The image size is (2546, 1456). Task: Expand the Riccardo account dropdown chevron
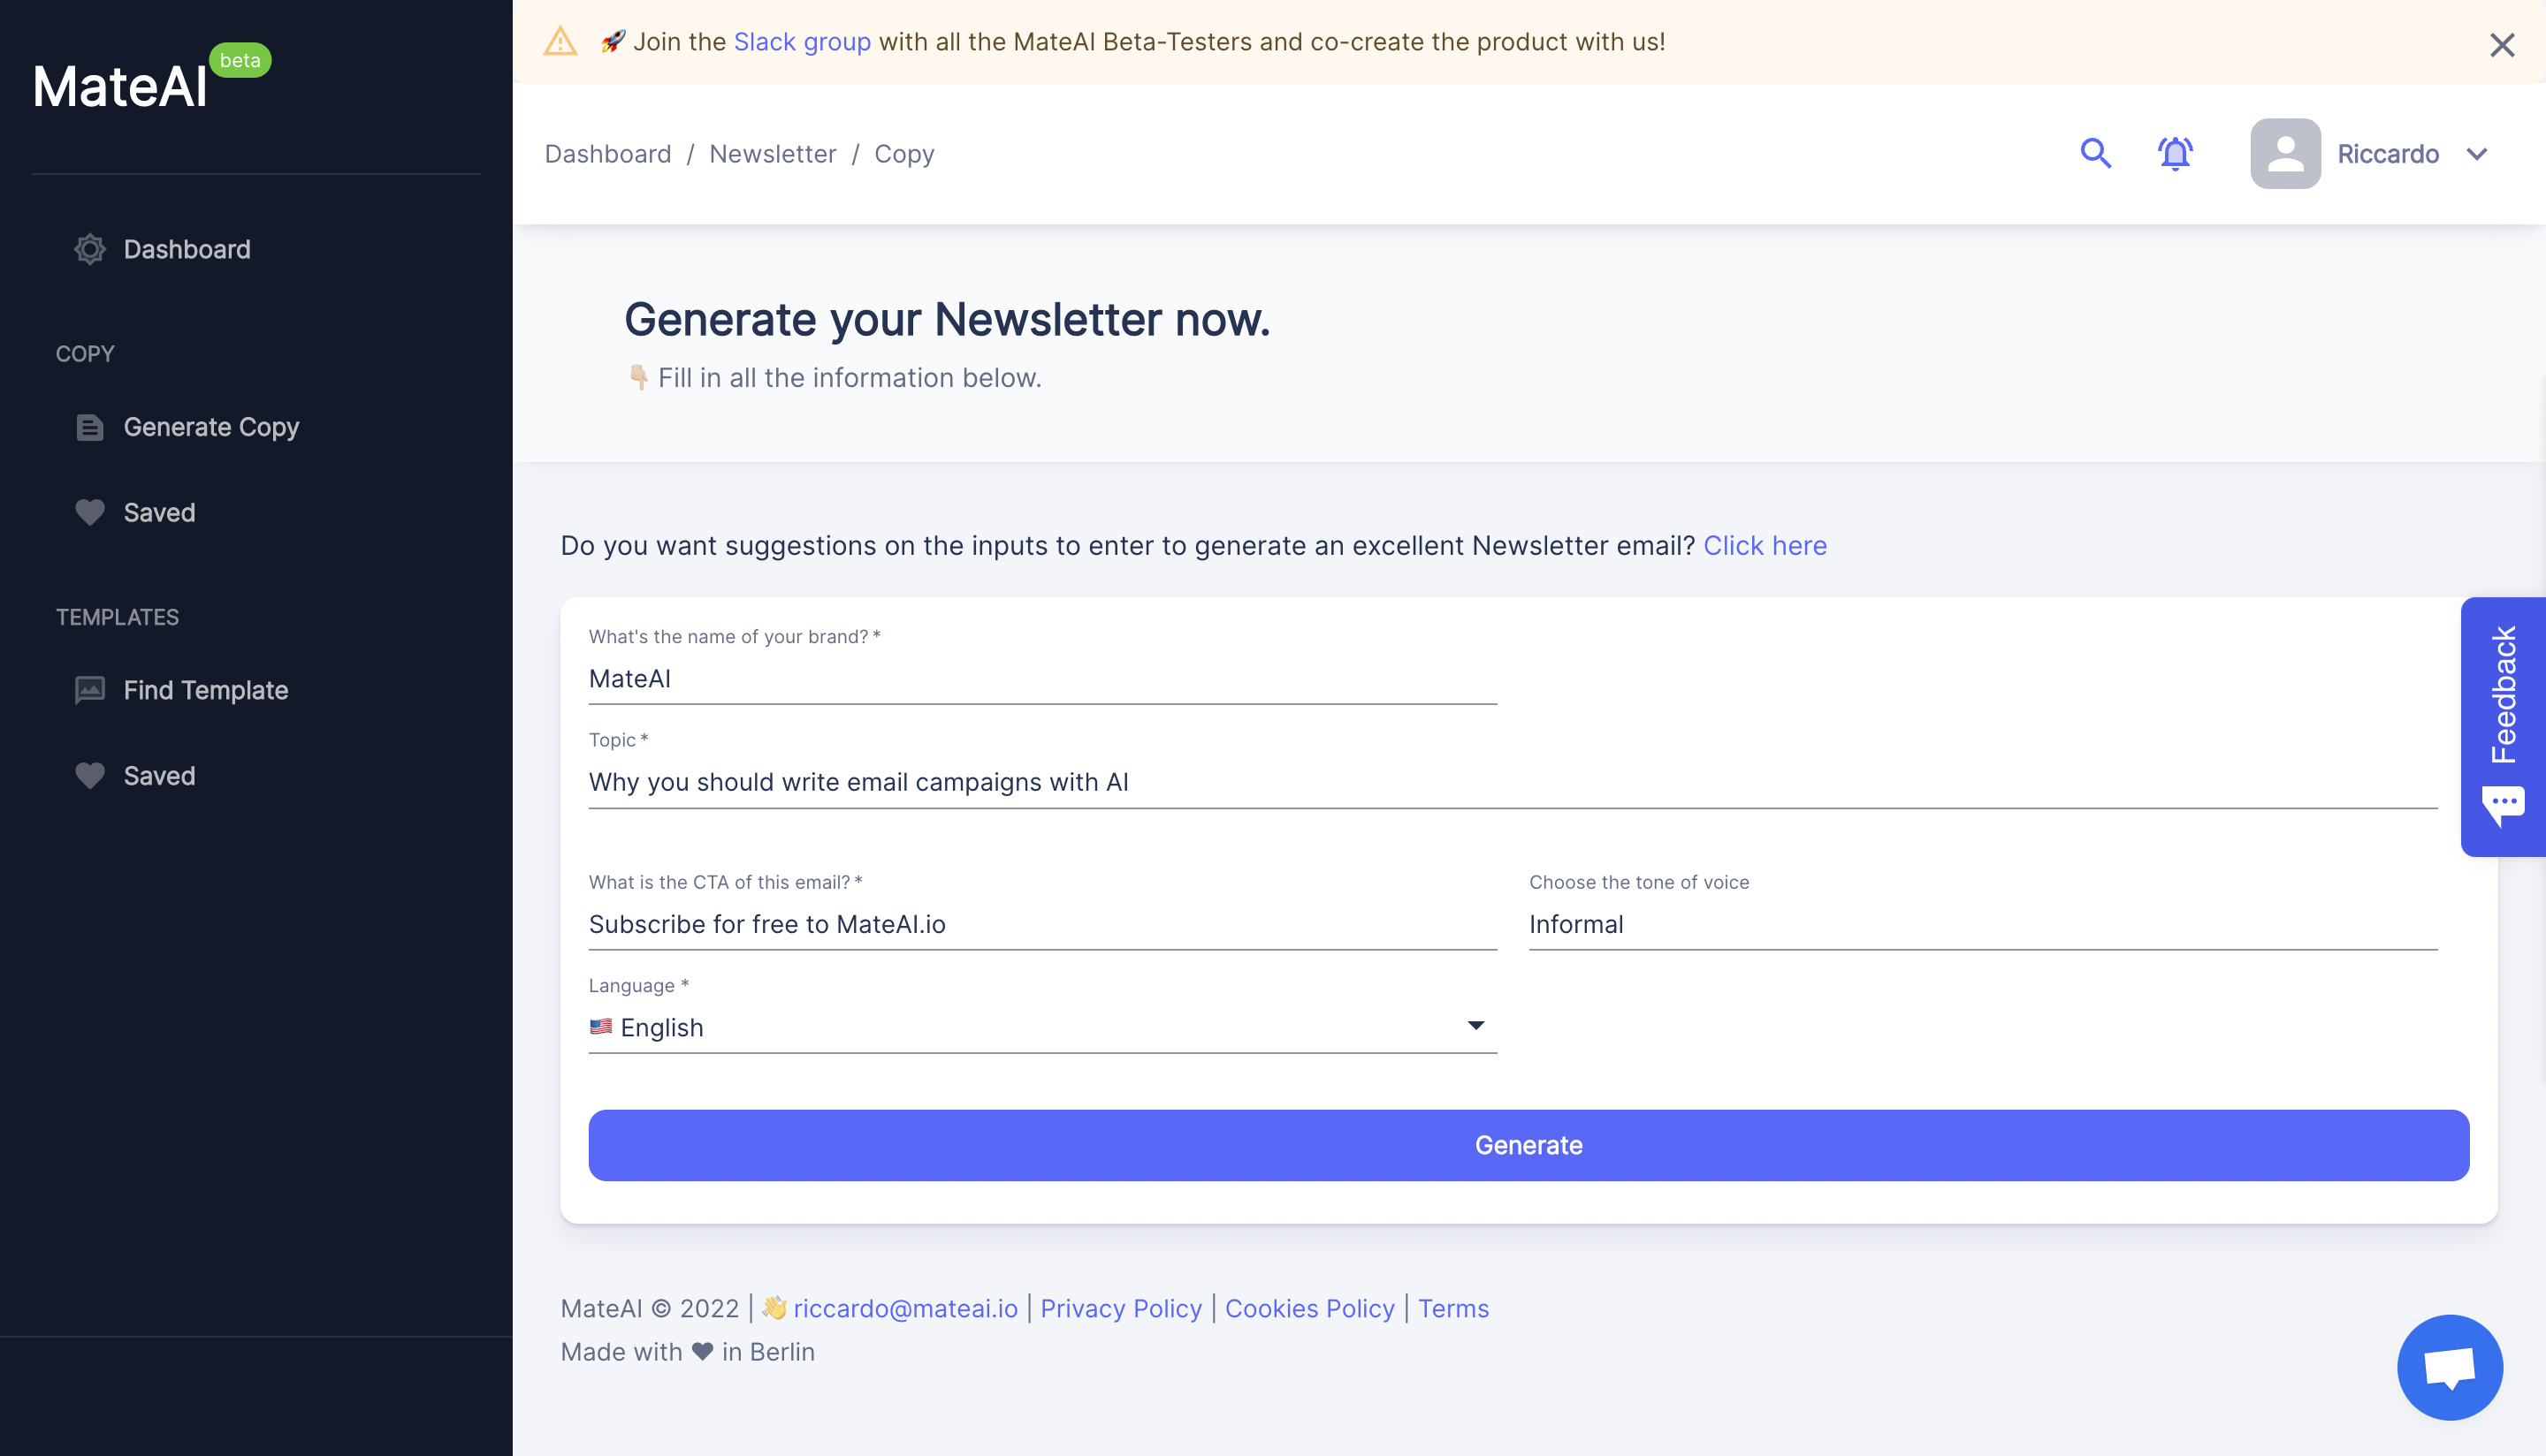(2476, 154)
